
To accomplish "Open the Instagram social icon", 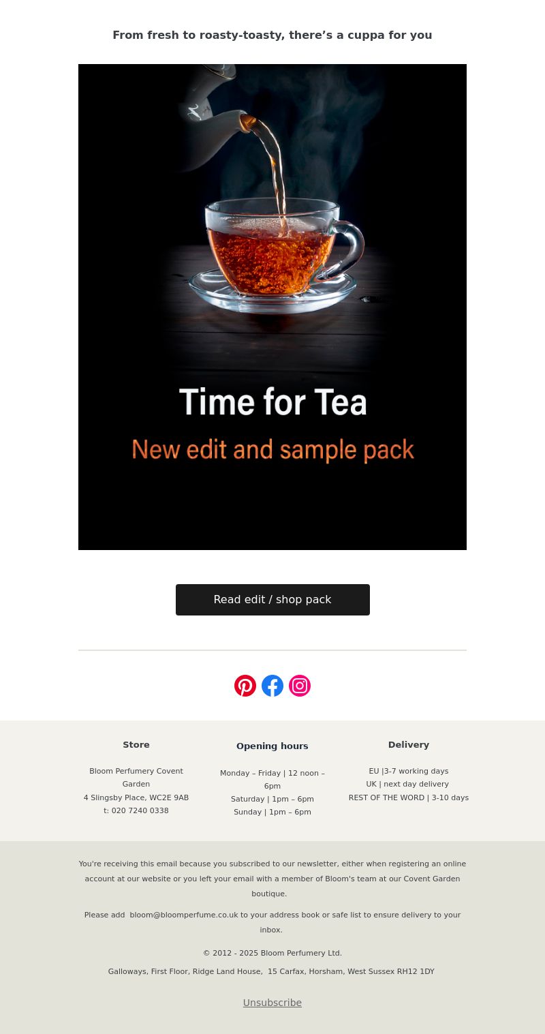I will click(300, 686).
